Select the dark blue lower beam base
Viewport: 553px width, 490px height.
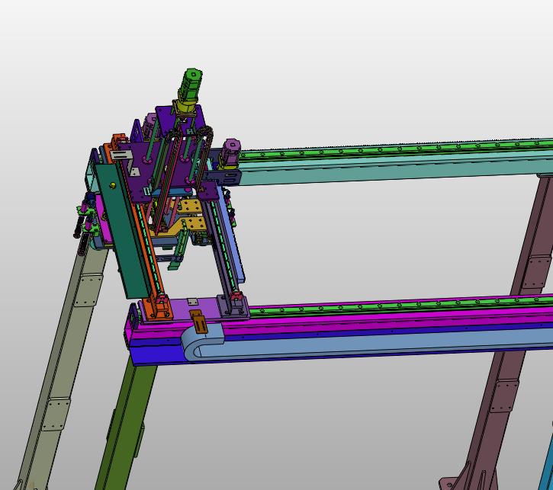155,354
